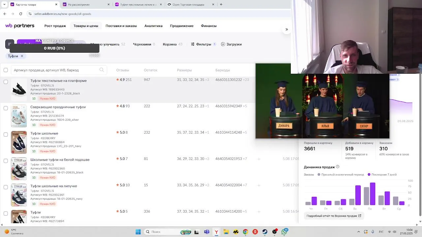The width and height of the screenshot is (422, 237).
Task: Open the 'Черновики' tab
Action: (x=144, y=44)
